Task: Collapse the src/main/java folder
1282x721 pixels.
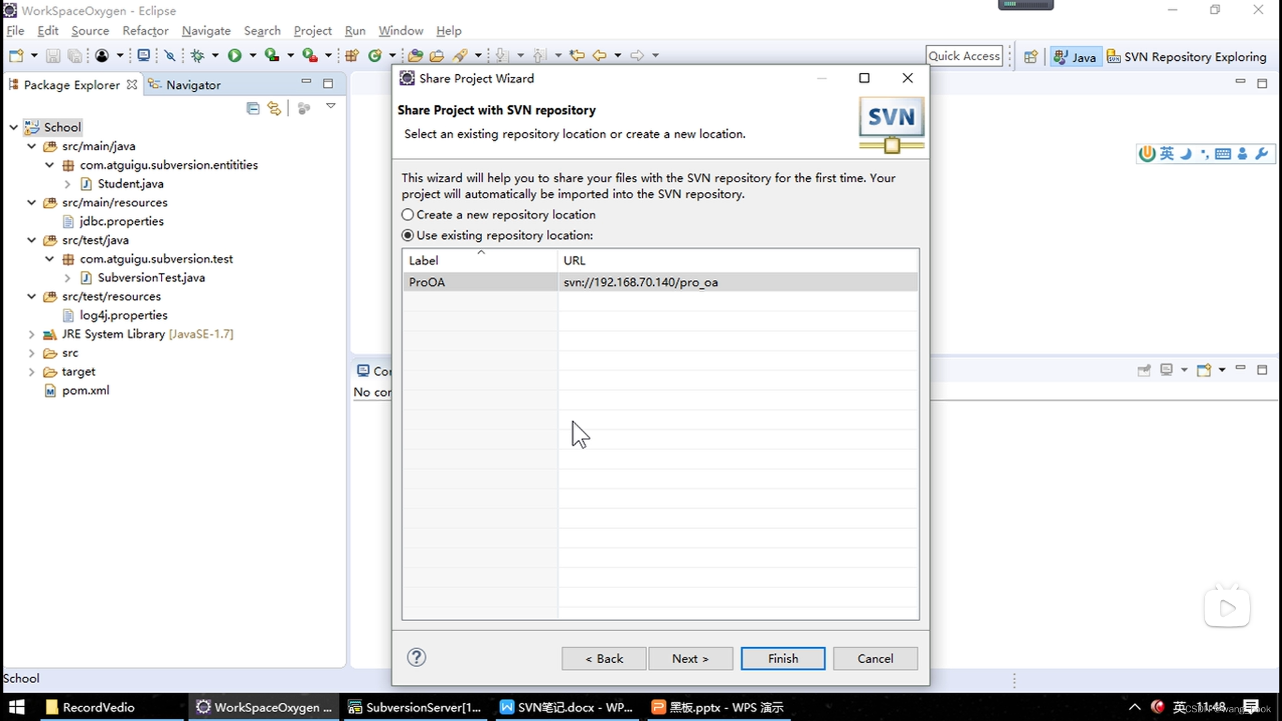Action: pyautogui.click(x=31, y=146)
